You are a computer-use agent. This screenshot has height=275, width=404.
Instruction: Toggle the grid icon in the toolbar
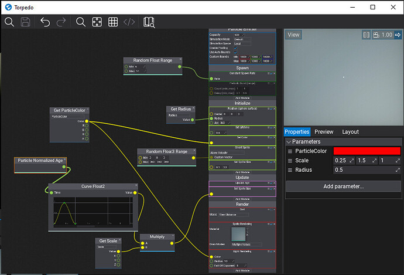click(113, 22)
